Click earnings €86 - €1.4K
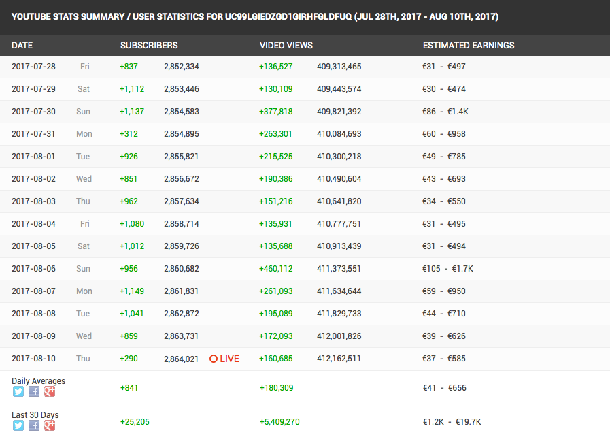 [x=445, y=112]
